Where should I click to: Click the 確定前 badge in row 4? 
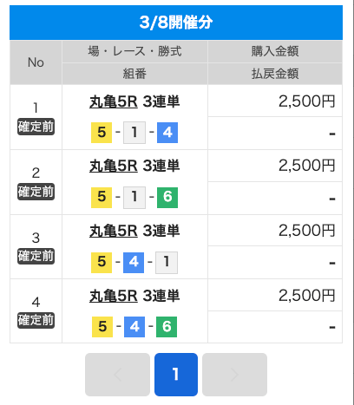36,320
